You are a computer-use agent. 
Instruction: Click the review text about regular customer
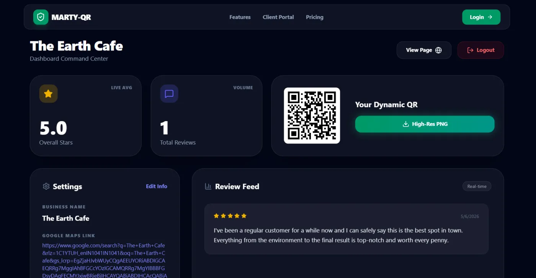click(338, 236)
